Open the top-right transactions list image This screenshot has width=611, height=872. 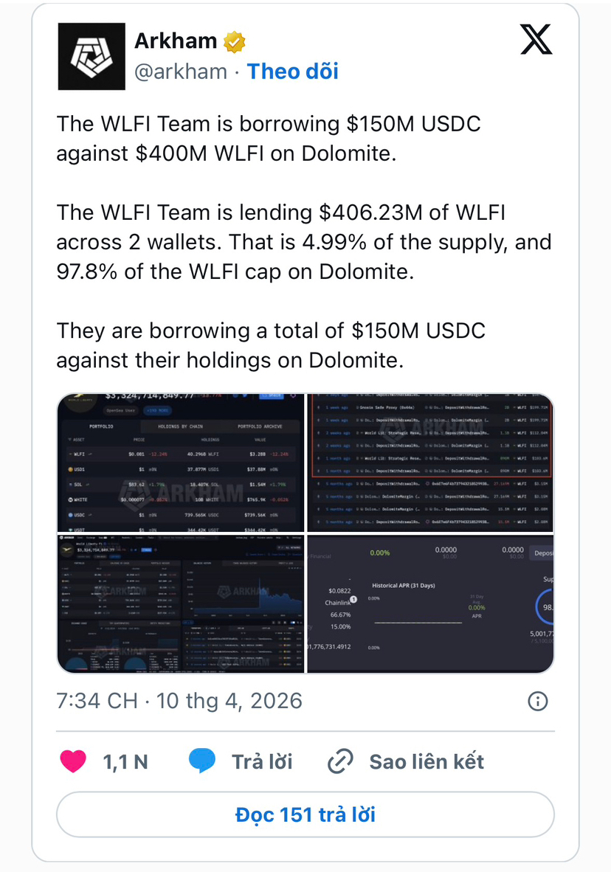point(430,463)
